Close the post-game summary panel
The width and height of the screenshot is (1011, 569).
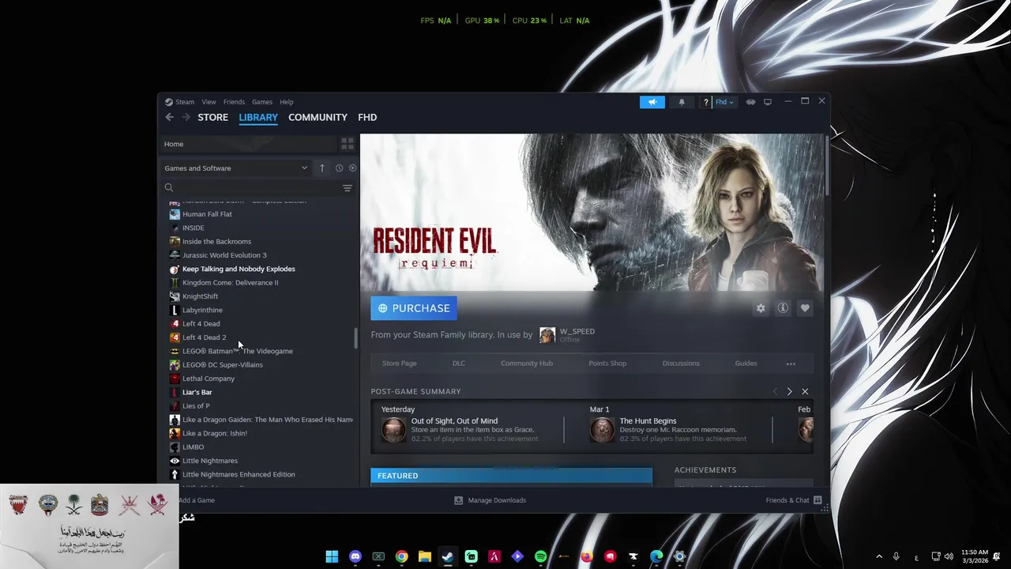[805, 391]
